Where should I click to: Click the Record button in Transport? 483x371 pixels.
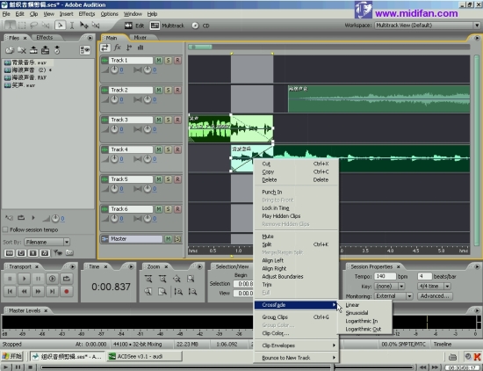tap(66, 291)
